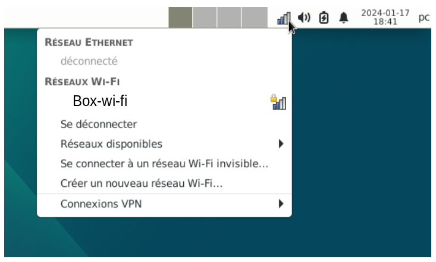The width and height of the screenshot is (436, 262).
Task: Select Se connecter à un réseau Wi-Fi invisible
Action: coord(164,164)
